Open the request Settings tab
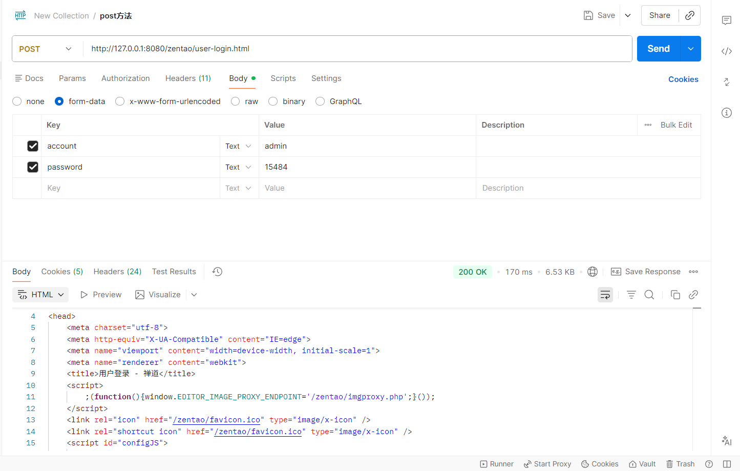The height and width of the screenshot is (471, 740). (x=326, y=78)
